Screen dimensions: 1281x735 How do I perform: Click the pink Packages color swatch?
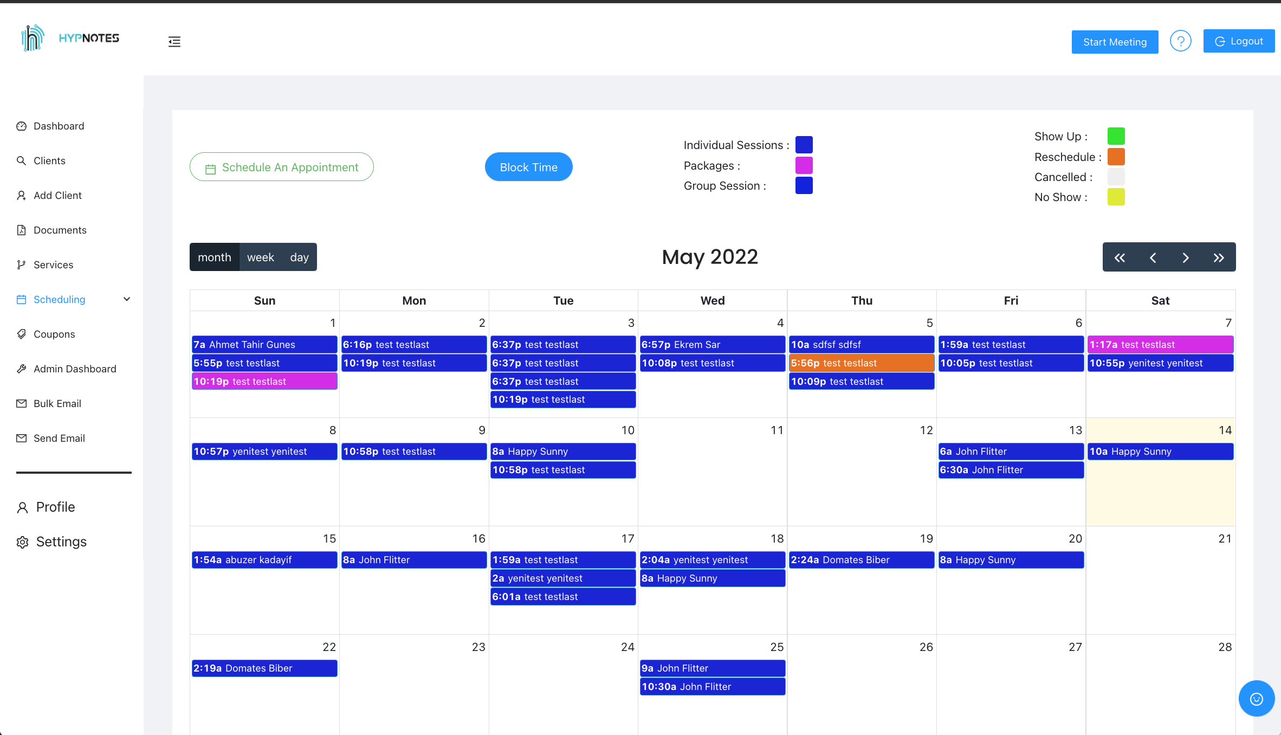804,165
